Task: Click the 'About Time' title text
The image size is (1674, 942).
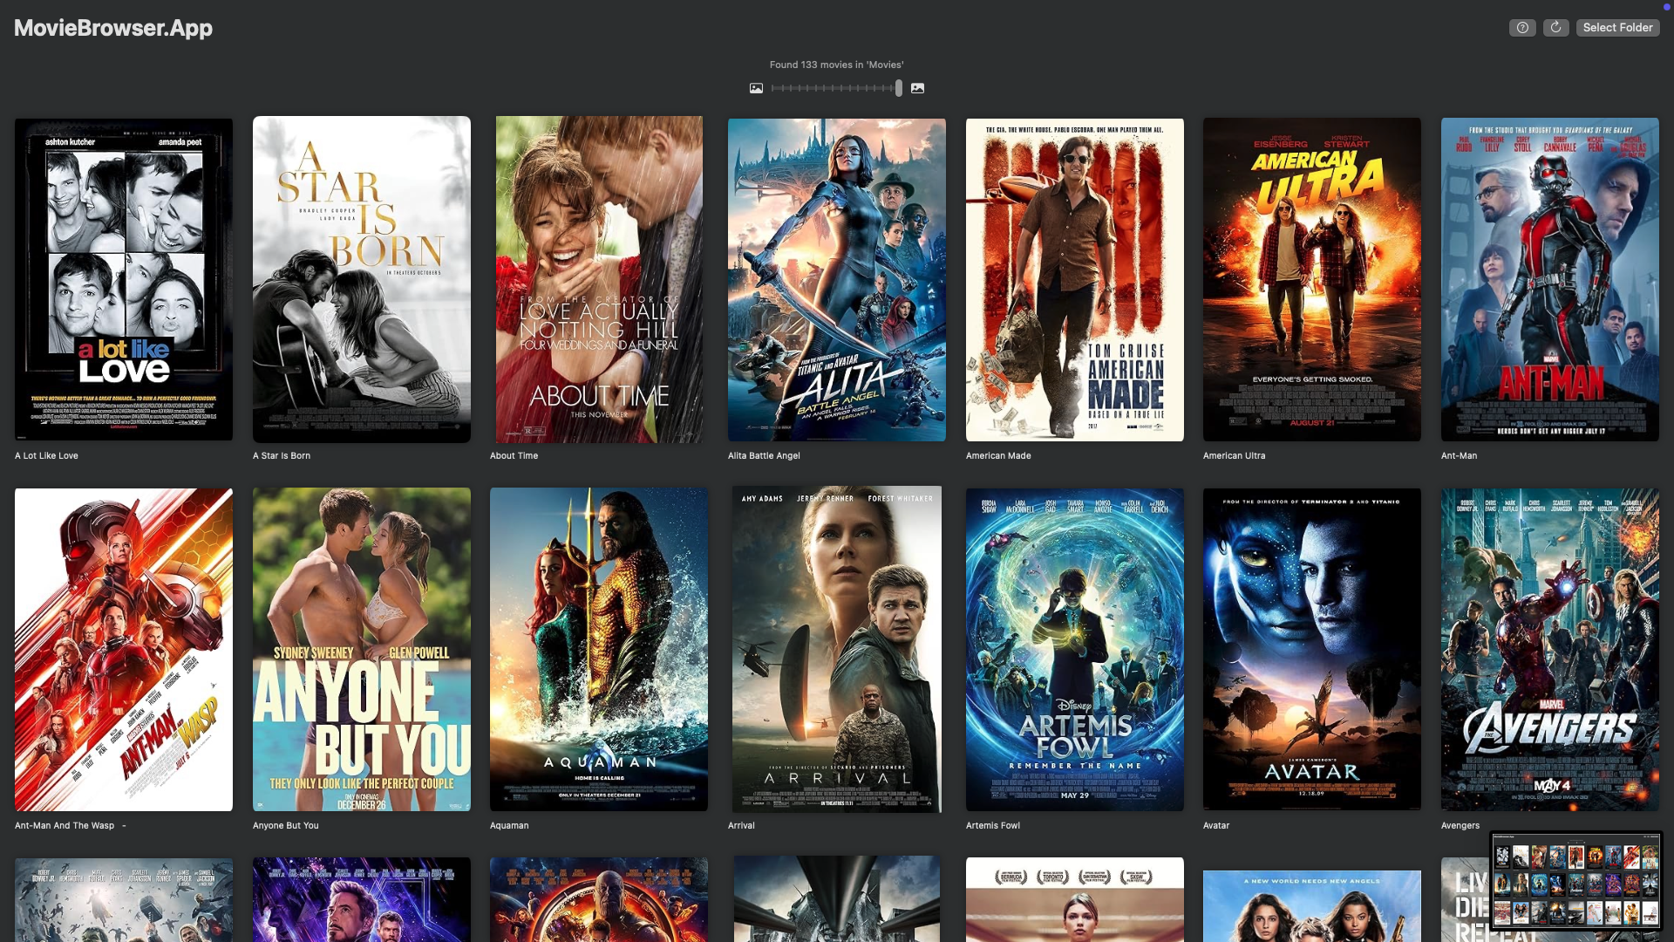Action: 514,455
